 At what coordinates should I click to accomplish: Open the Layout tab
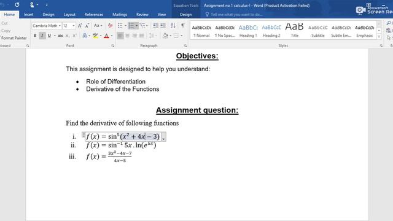tap(69, 15)
